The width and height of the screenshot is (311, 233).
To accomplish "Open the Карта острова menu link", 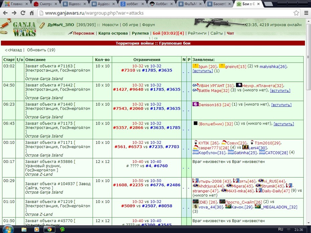I will tap(113, 33).
